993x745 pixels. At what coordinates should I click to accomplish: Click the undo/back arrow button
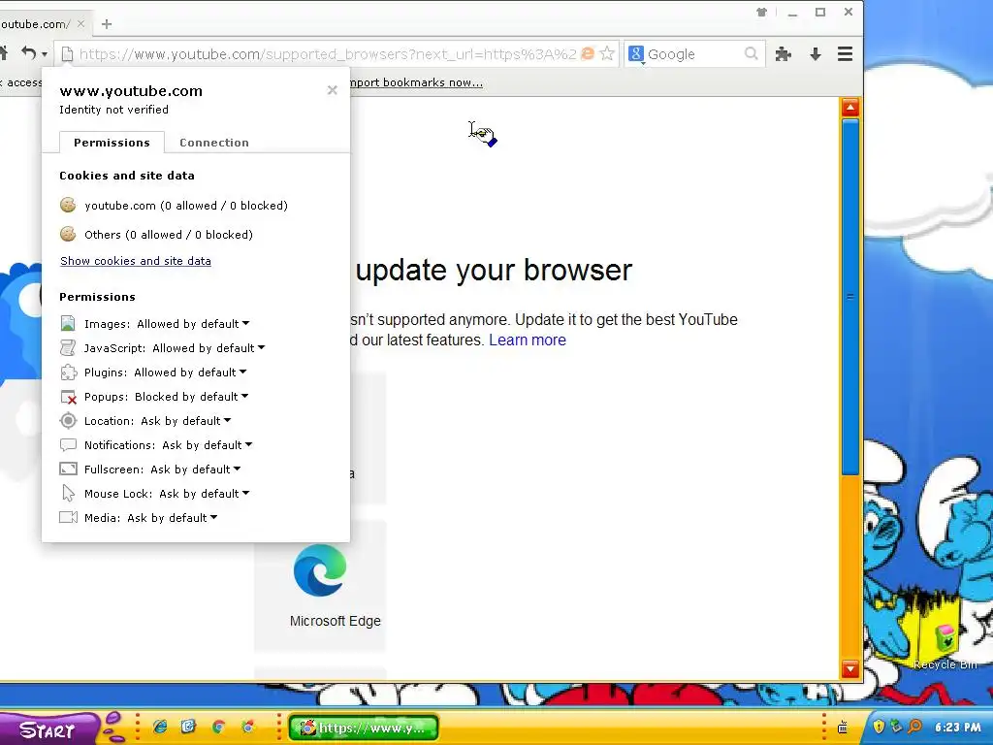pos(28,53)
